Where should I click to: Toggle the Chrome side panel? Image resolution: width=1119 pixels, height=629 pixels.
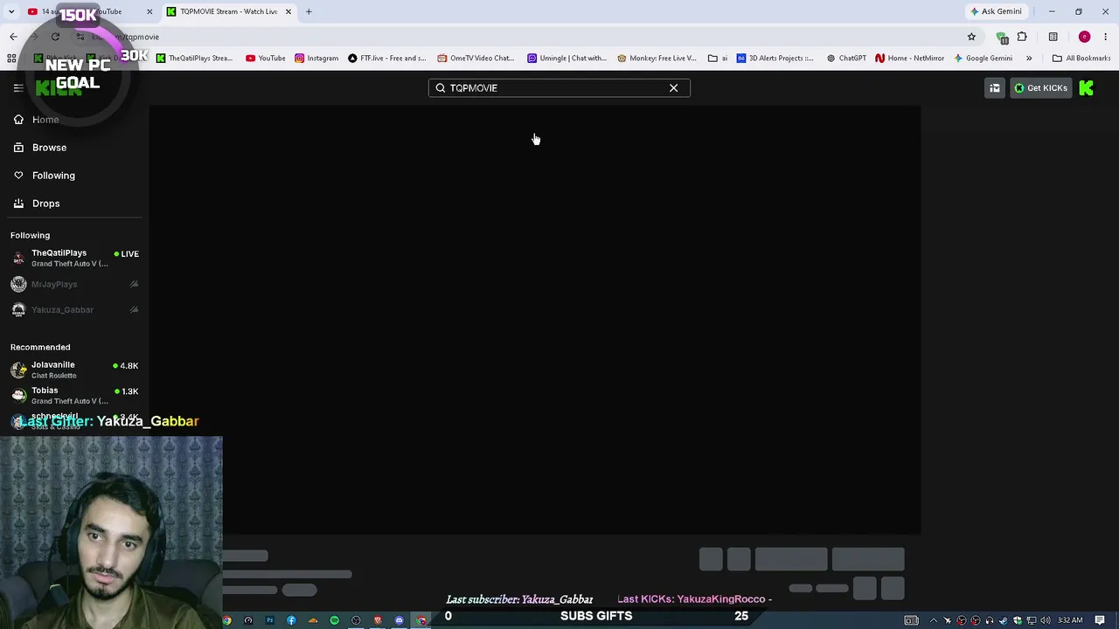pyautogui.click(x=1053, y=37)
